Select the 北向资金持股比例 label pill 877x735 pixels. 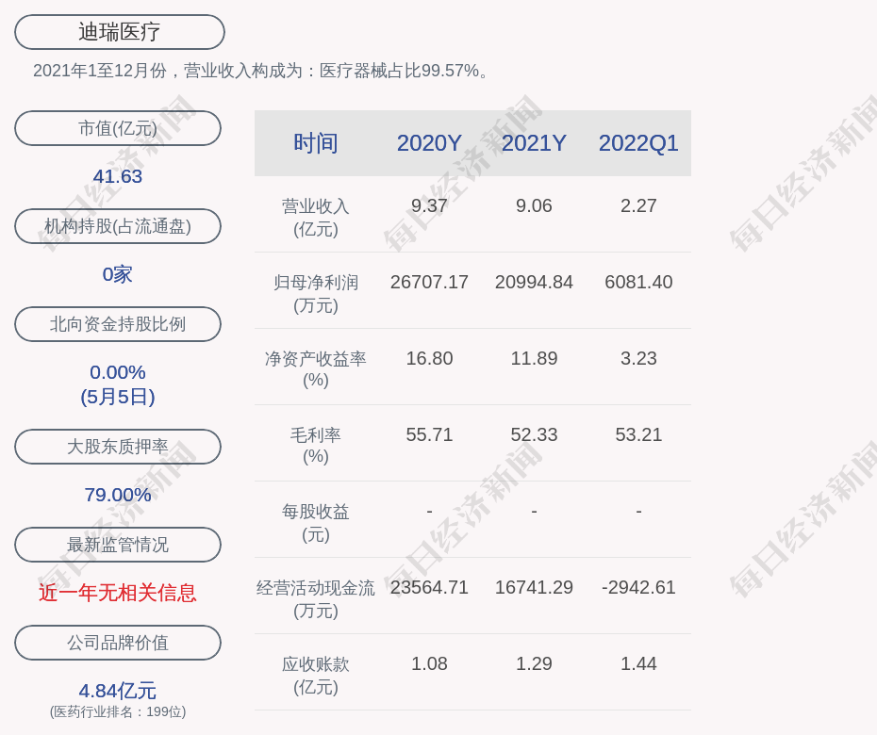tap(118, 323)
